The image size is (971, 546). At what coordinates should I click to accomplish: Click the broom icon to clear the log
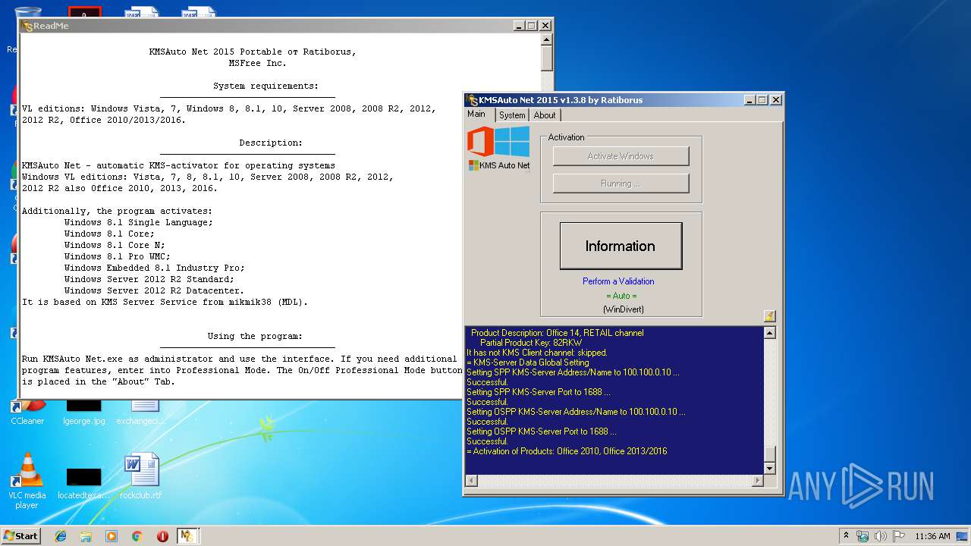tap(769, 316)
